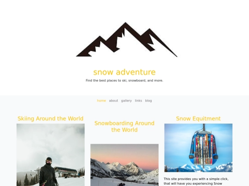
Task: Click the tagline about best places to ski
Action: point(125,80)
